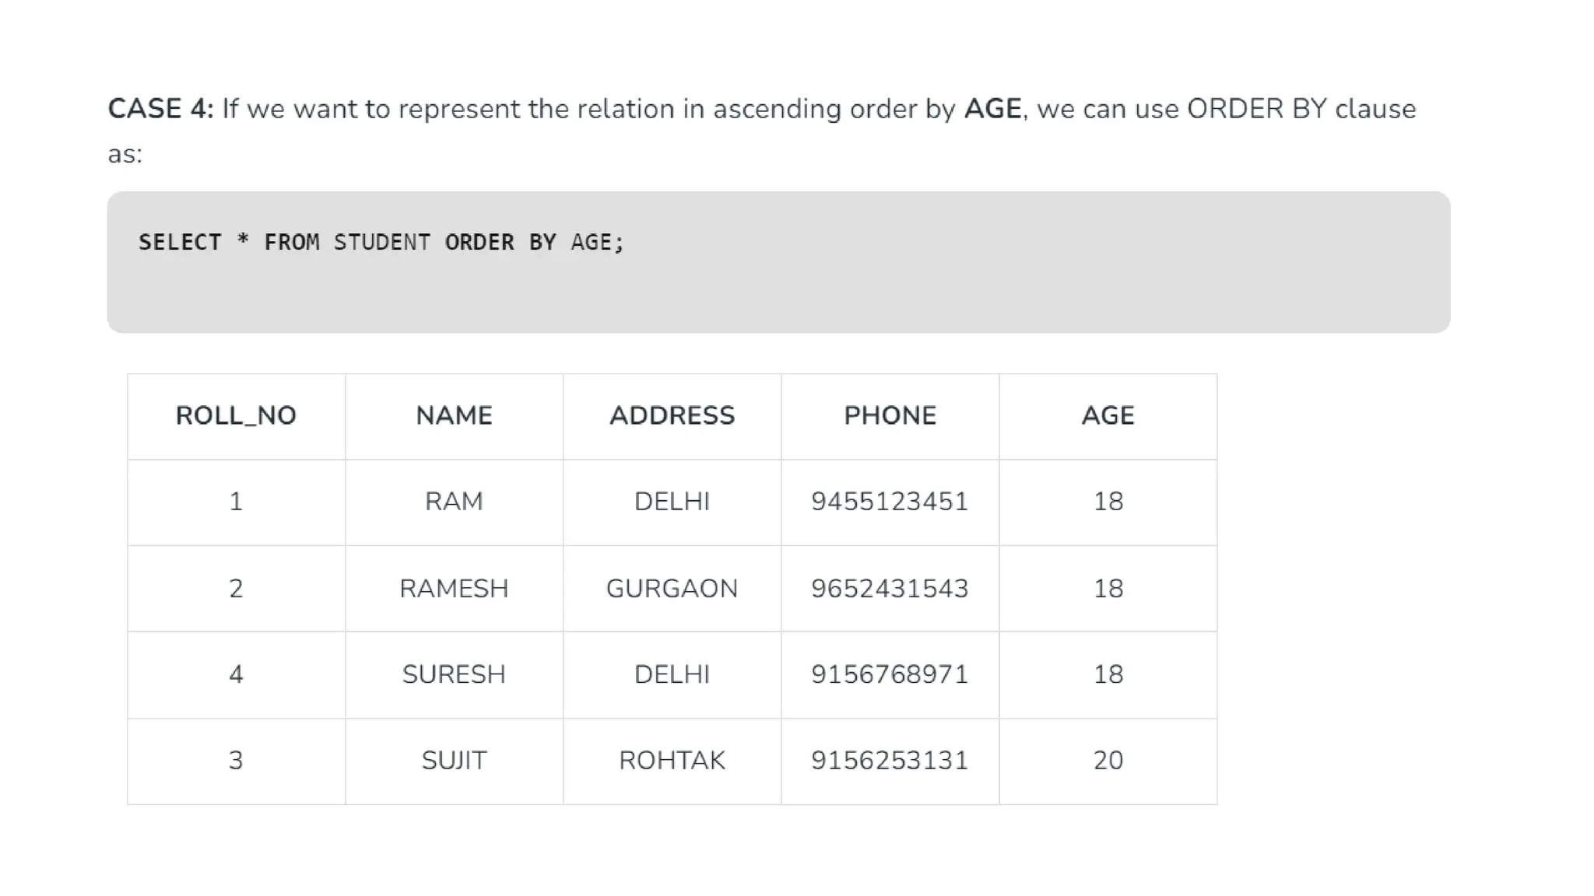Click ORDER BY in the SQL code block
1594x896 pixels.
[x=500, y=243]
